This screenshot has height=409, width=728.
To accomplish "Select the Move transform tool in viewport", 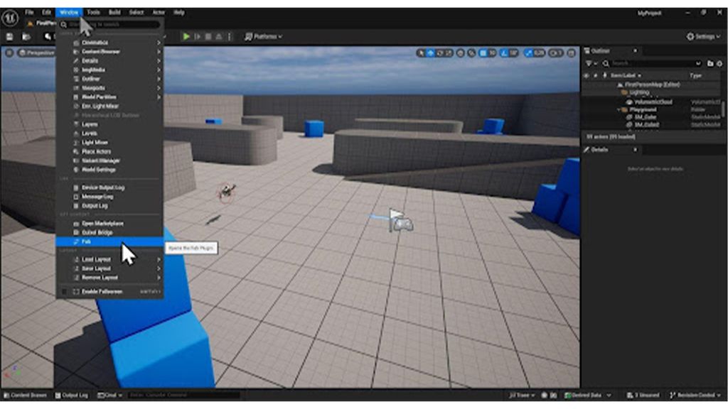I will 429,51.
